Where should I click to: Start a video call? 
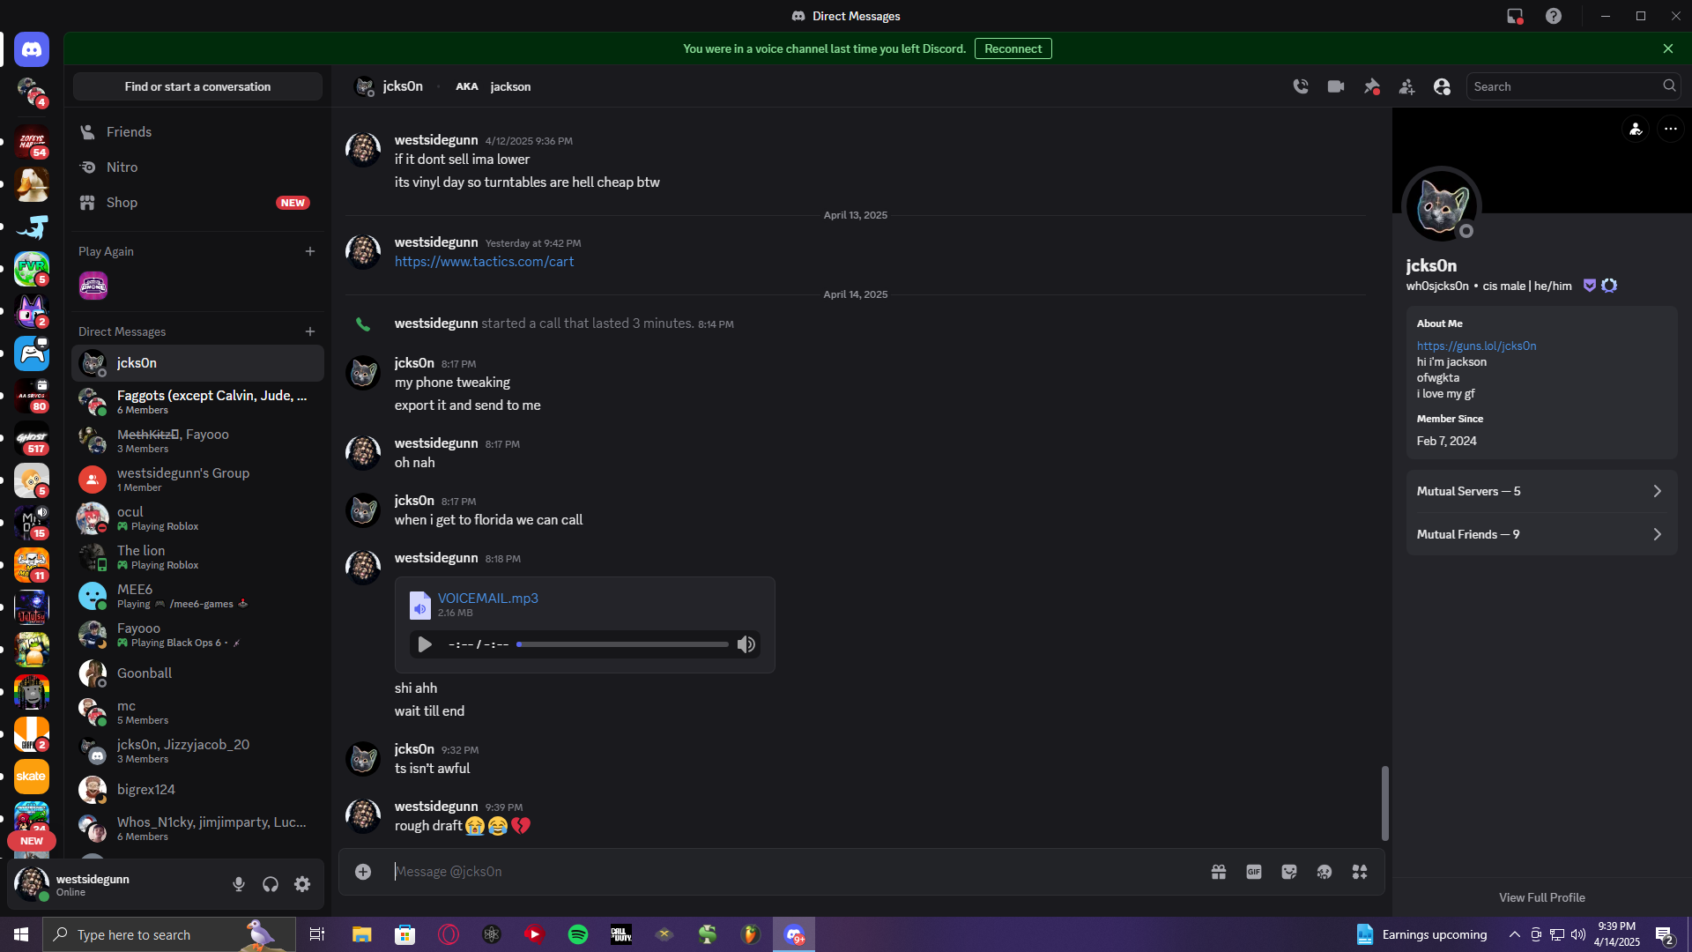pyautogui.click(x=1336, y=86)
